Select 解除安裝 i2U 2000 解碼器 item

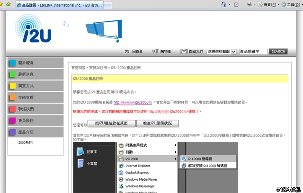point(208,166)
